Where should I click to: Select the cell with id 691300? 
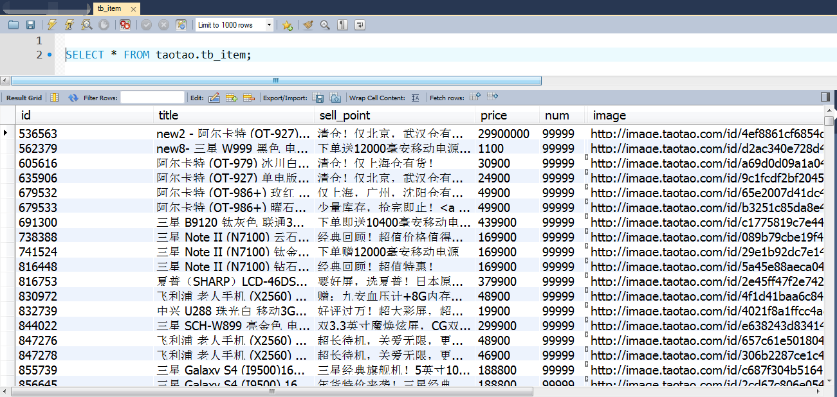85,222
